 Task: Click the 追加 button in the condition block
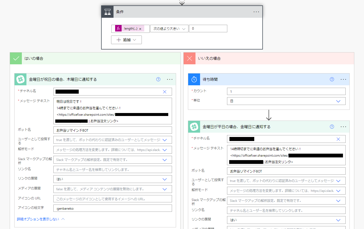coord(126,40)
